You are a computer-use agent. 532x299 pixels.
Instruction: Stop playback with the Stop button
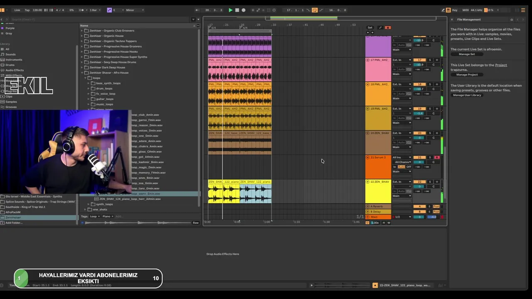(x=237, y=10)
